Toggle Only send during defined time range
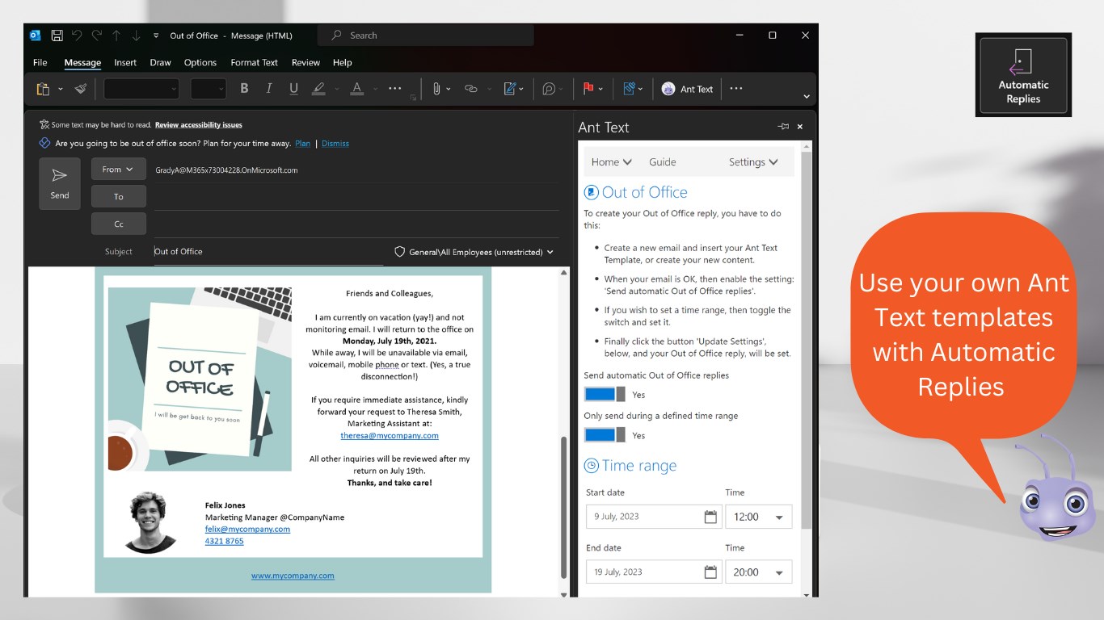Image resolution: width=1104 pixels, height=620 pixels. 605,435
